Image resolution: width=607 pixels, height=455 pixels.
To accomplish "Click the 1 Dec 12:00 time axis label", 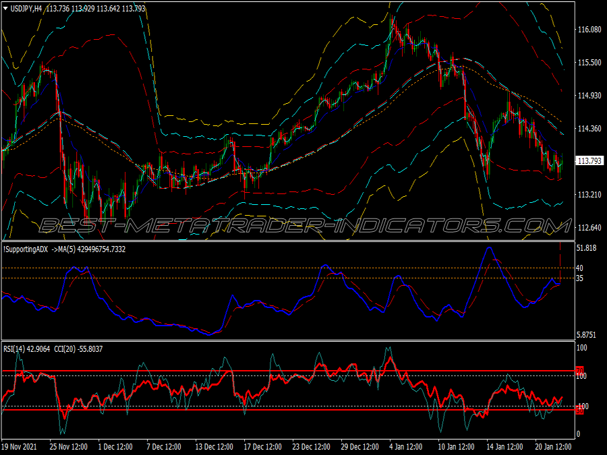I will [x=115, y=446].
